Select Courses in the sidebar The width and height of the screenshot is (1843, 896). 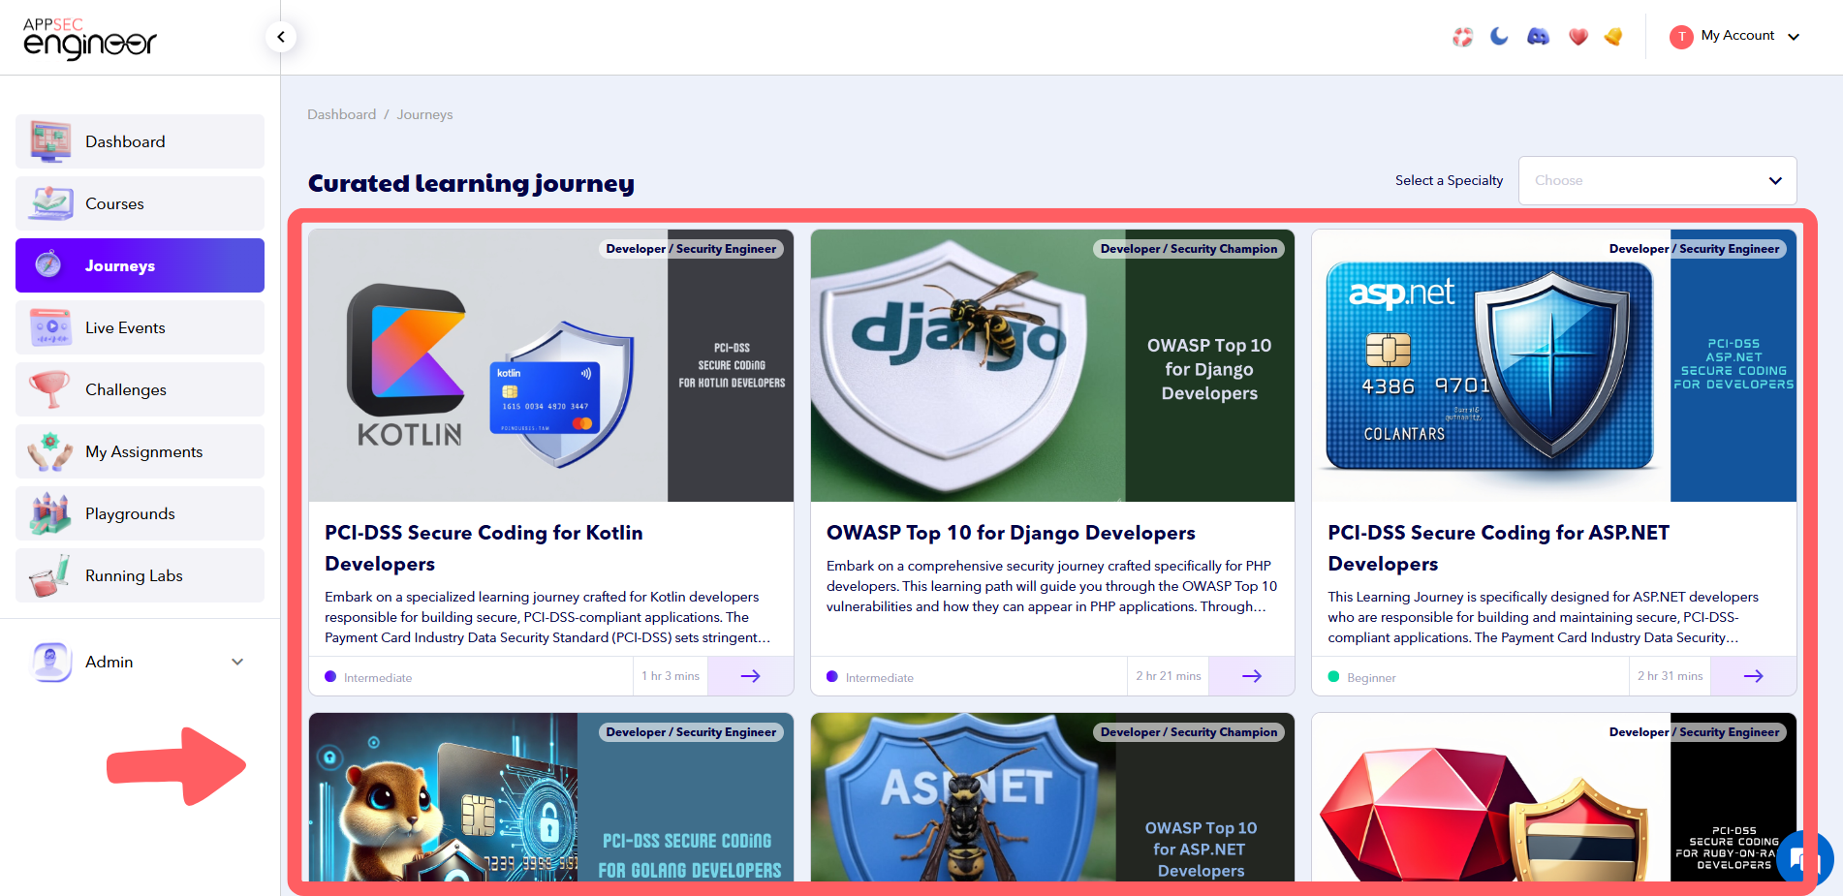pyautogui.click(x=114, y=202)
